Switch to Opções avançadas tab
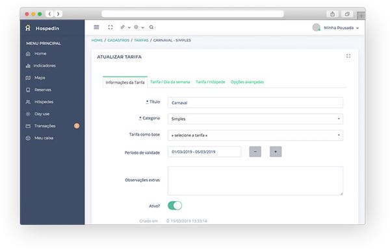The height and width of the screenshot is (251, 390). click(x=247, y=82)
